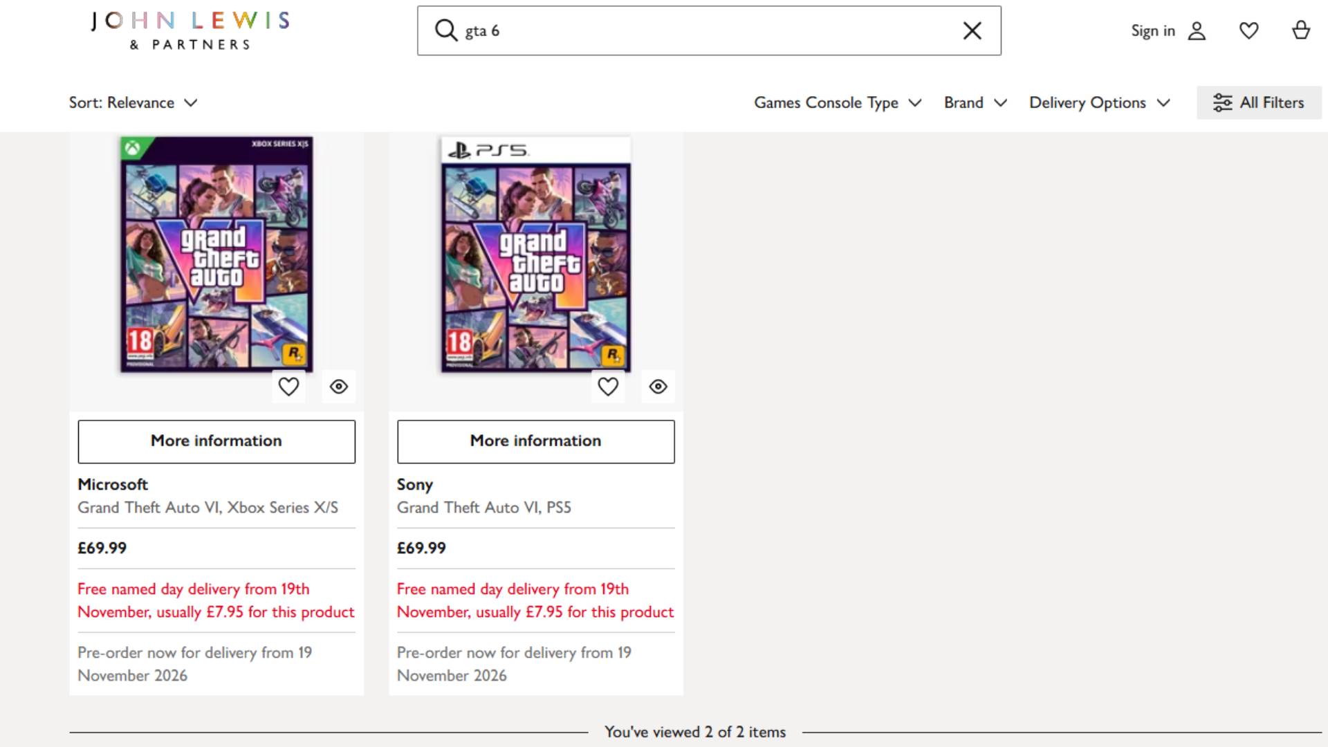Image resolution: width=1328 pixels, height=747 pixels.
Task: Click More information for Sony product
Action: (x=536, y=441)
